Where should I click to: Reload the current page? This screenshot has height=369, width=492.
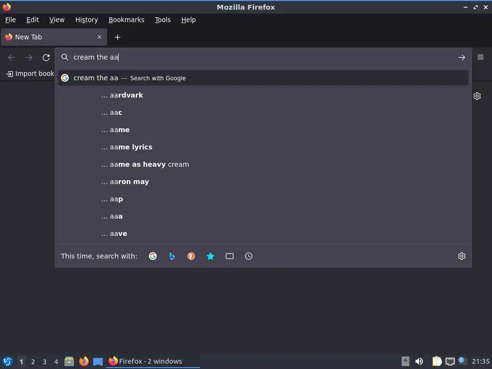pos(46,58)
